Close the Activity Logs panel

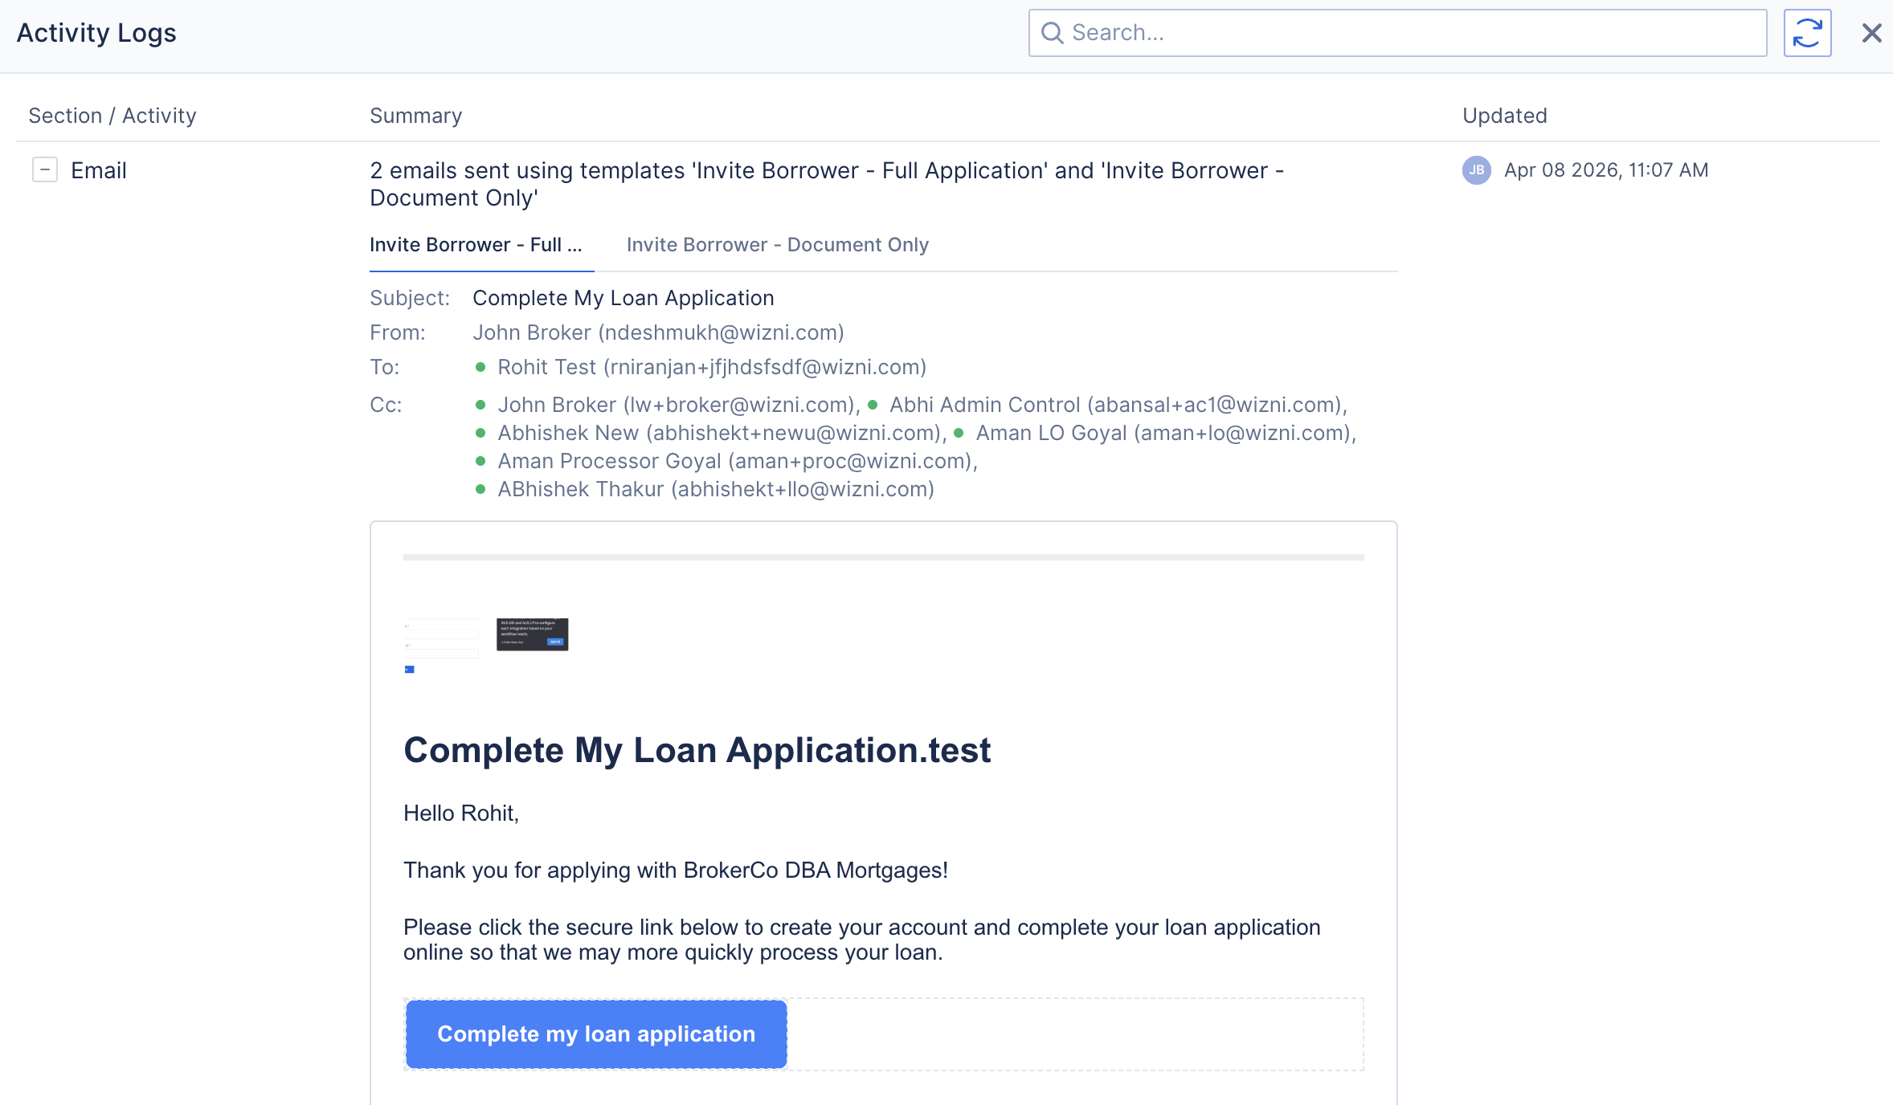tap(1871, 33)
